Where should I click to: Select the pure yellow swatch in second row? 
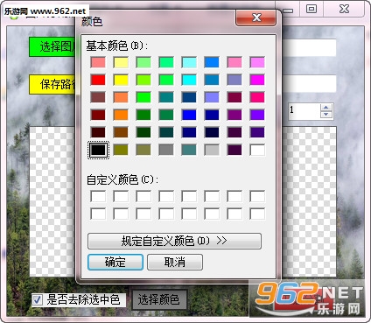click(x=121, y=80)
